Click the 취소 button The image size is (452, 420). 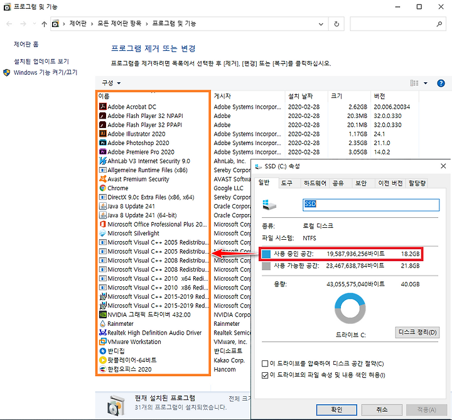(382, 409)
